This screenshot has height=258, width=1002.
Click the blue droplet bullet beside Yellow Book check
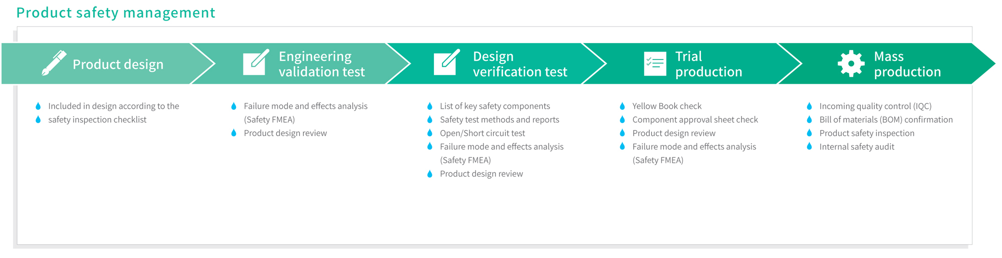(622, 106)
